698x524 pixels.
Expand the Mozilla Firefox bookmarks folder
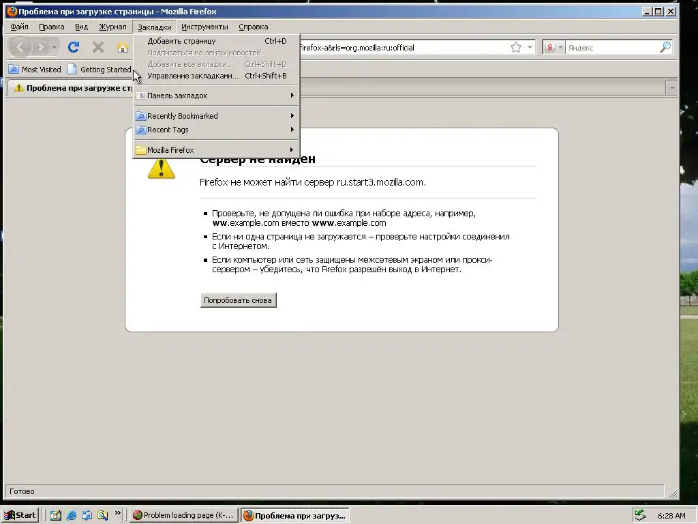(216, 150)
